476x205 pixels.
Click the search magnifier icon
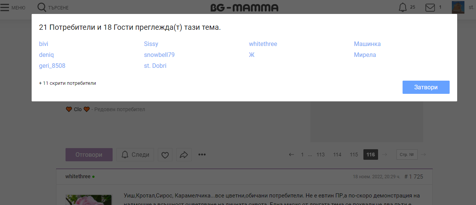(41, 7)
